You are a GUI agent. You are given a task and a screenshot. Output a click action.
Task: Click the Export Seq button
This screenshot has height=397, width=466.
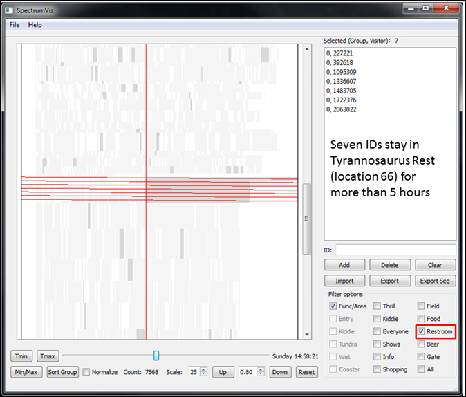coord(436,281)
